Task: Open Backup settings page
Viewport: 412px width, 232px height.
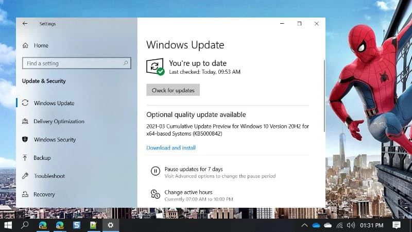Action: [x=42, y=158]
